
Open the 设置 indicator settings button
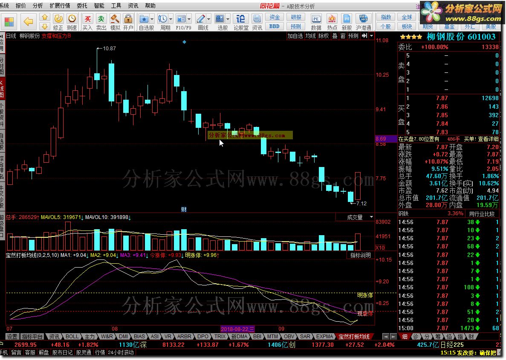click(x=12, y=337)
